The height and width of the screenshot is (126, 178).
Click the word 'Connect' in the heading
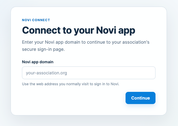click(41, 30)
